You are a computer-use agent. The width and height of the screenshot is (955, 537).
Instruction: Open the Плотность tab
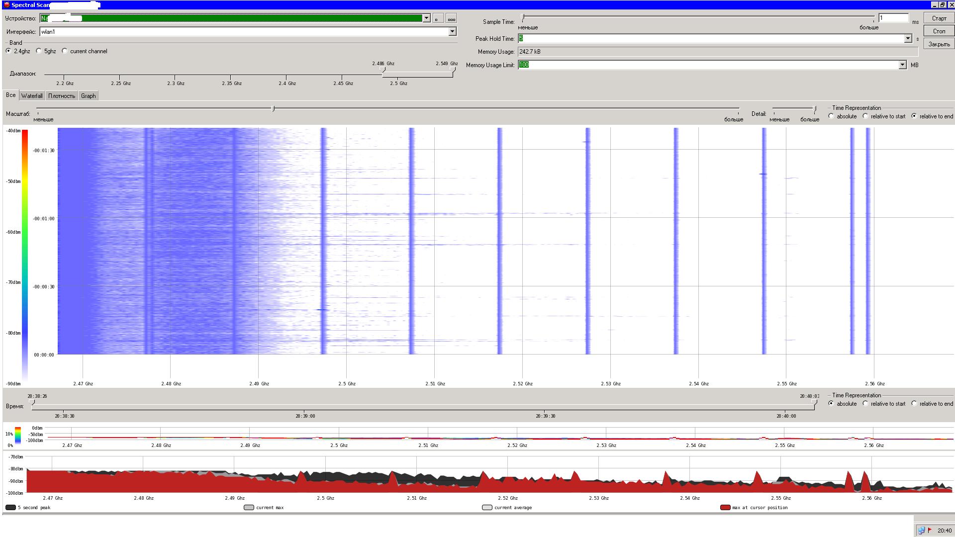[x=62, y=96]
